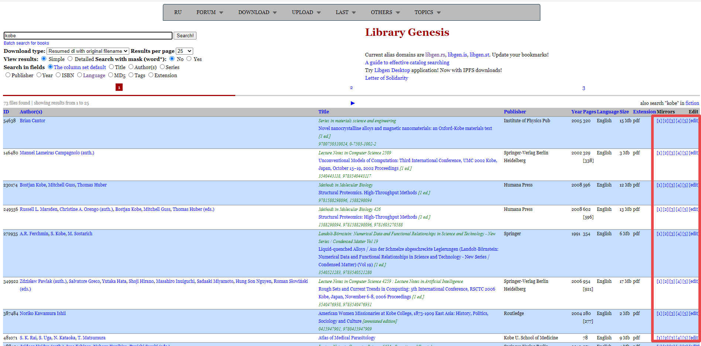Sort by Year column header

(577, 112)
